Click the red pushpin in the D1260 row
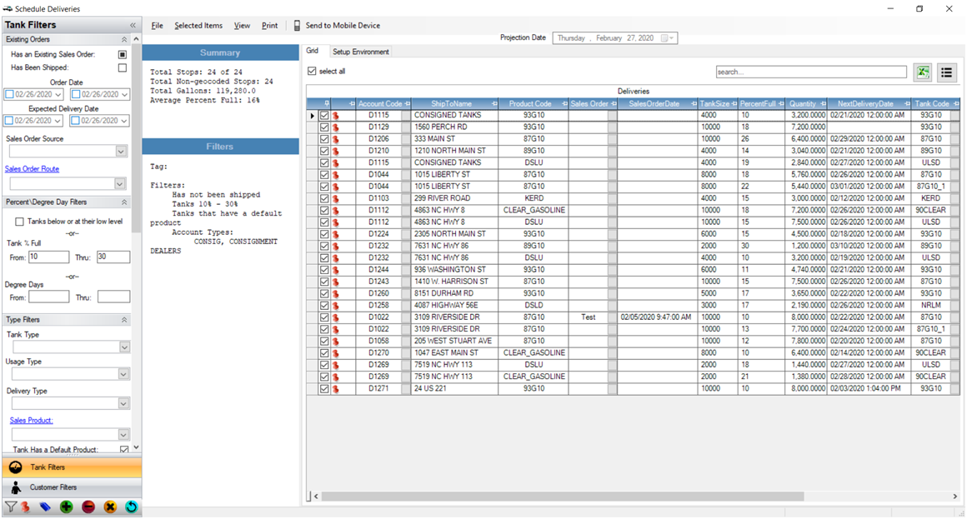This screenshot has height=519, width=967. [x=336, y=293]
